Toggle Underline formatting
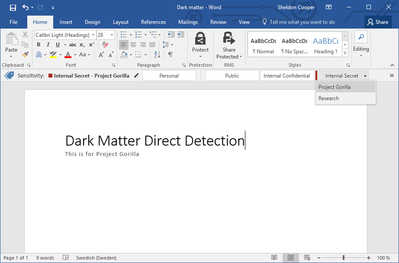Image resolution: width=399 pixels, height=263 pixels. (58, 45)
